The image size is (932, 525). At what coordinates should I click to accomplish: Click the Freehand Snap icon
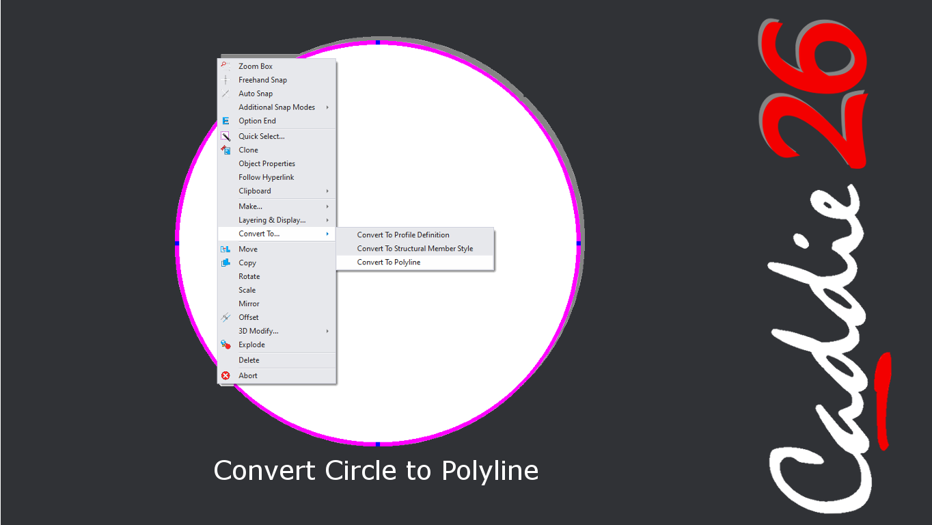[225, 80]
